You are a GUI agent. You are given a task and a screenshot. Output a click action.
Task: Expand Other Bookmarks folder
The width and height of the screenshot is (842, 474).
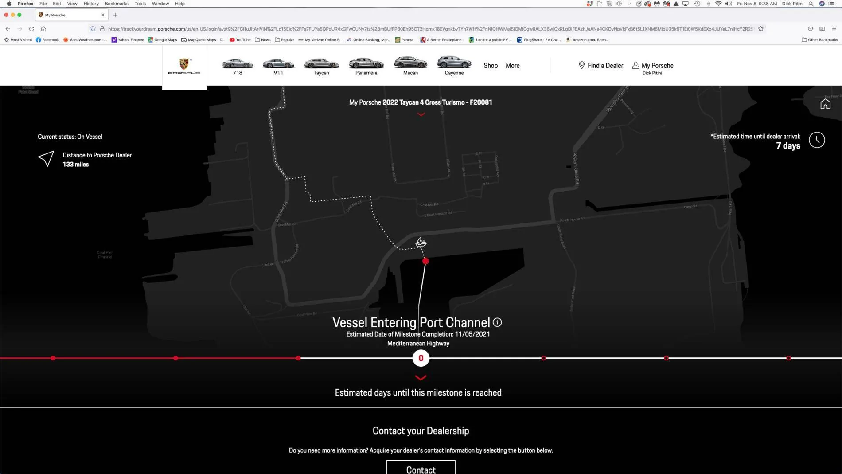(x=820, y=40)
